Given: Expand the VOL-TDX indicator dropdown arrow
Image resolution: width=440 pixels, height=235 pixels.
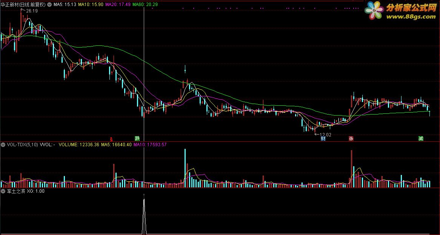Looking at the screenshot, I should 3,145.
